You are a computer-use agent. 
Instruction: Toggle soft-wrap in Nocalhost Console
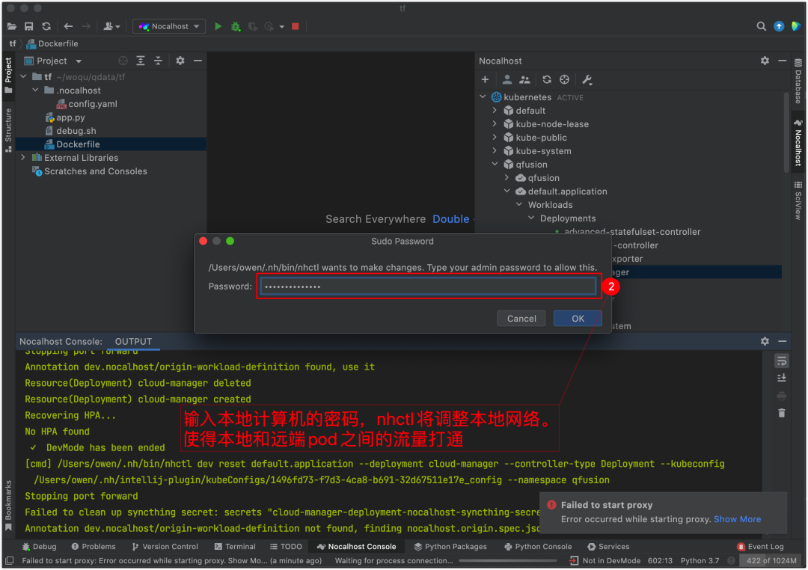tap(782, 361)
